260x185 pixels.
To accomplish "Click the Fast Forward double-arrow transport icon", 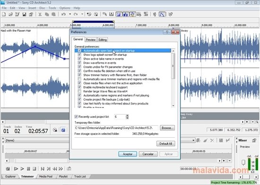I will click(x=61, y=169).
